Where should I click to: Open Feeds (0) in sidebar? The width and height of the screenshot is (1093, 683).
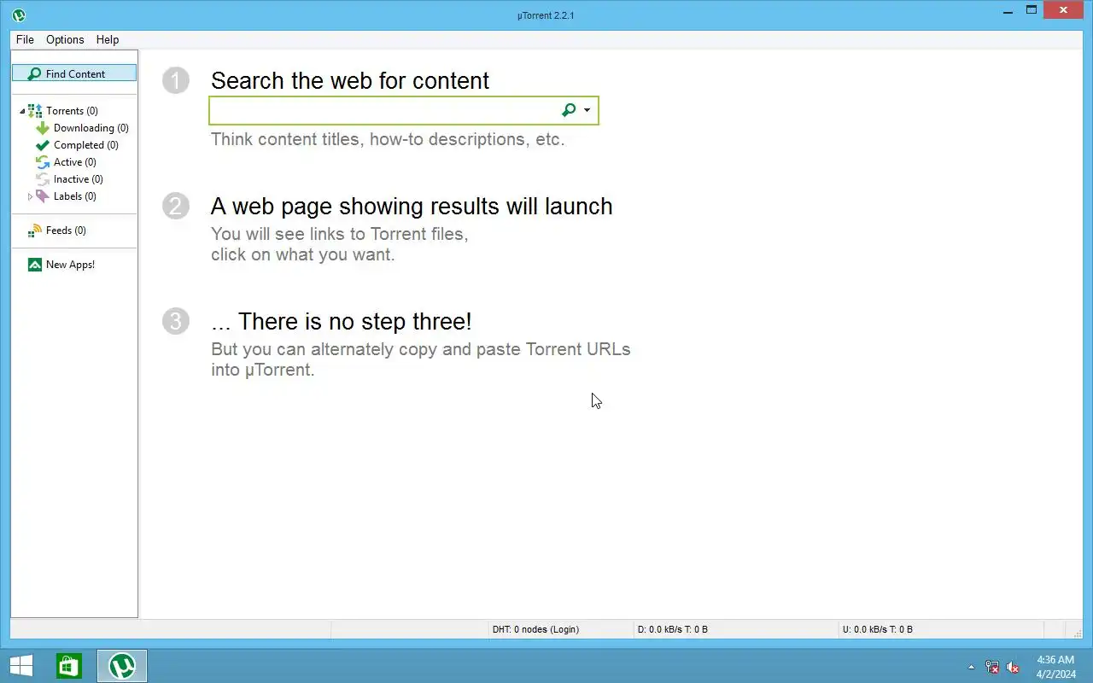coord(66,231)
